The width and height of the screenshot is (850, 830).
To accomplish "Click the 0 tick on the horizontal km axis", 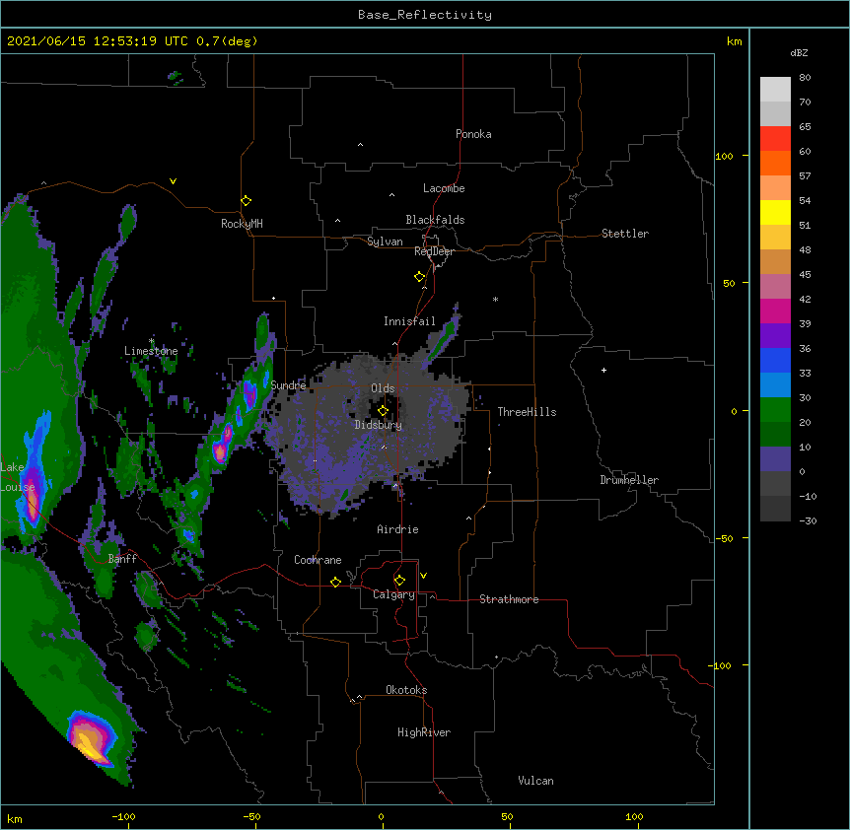I will point(381,817).
